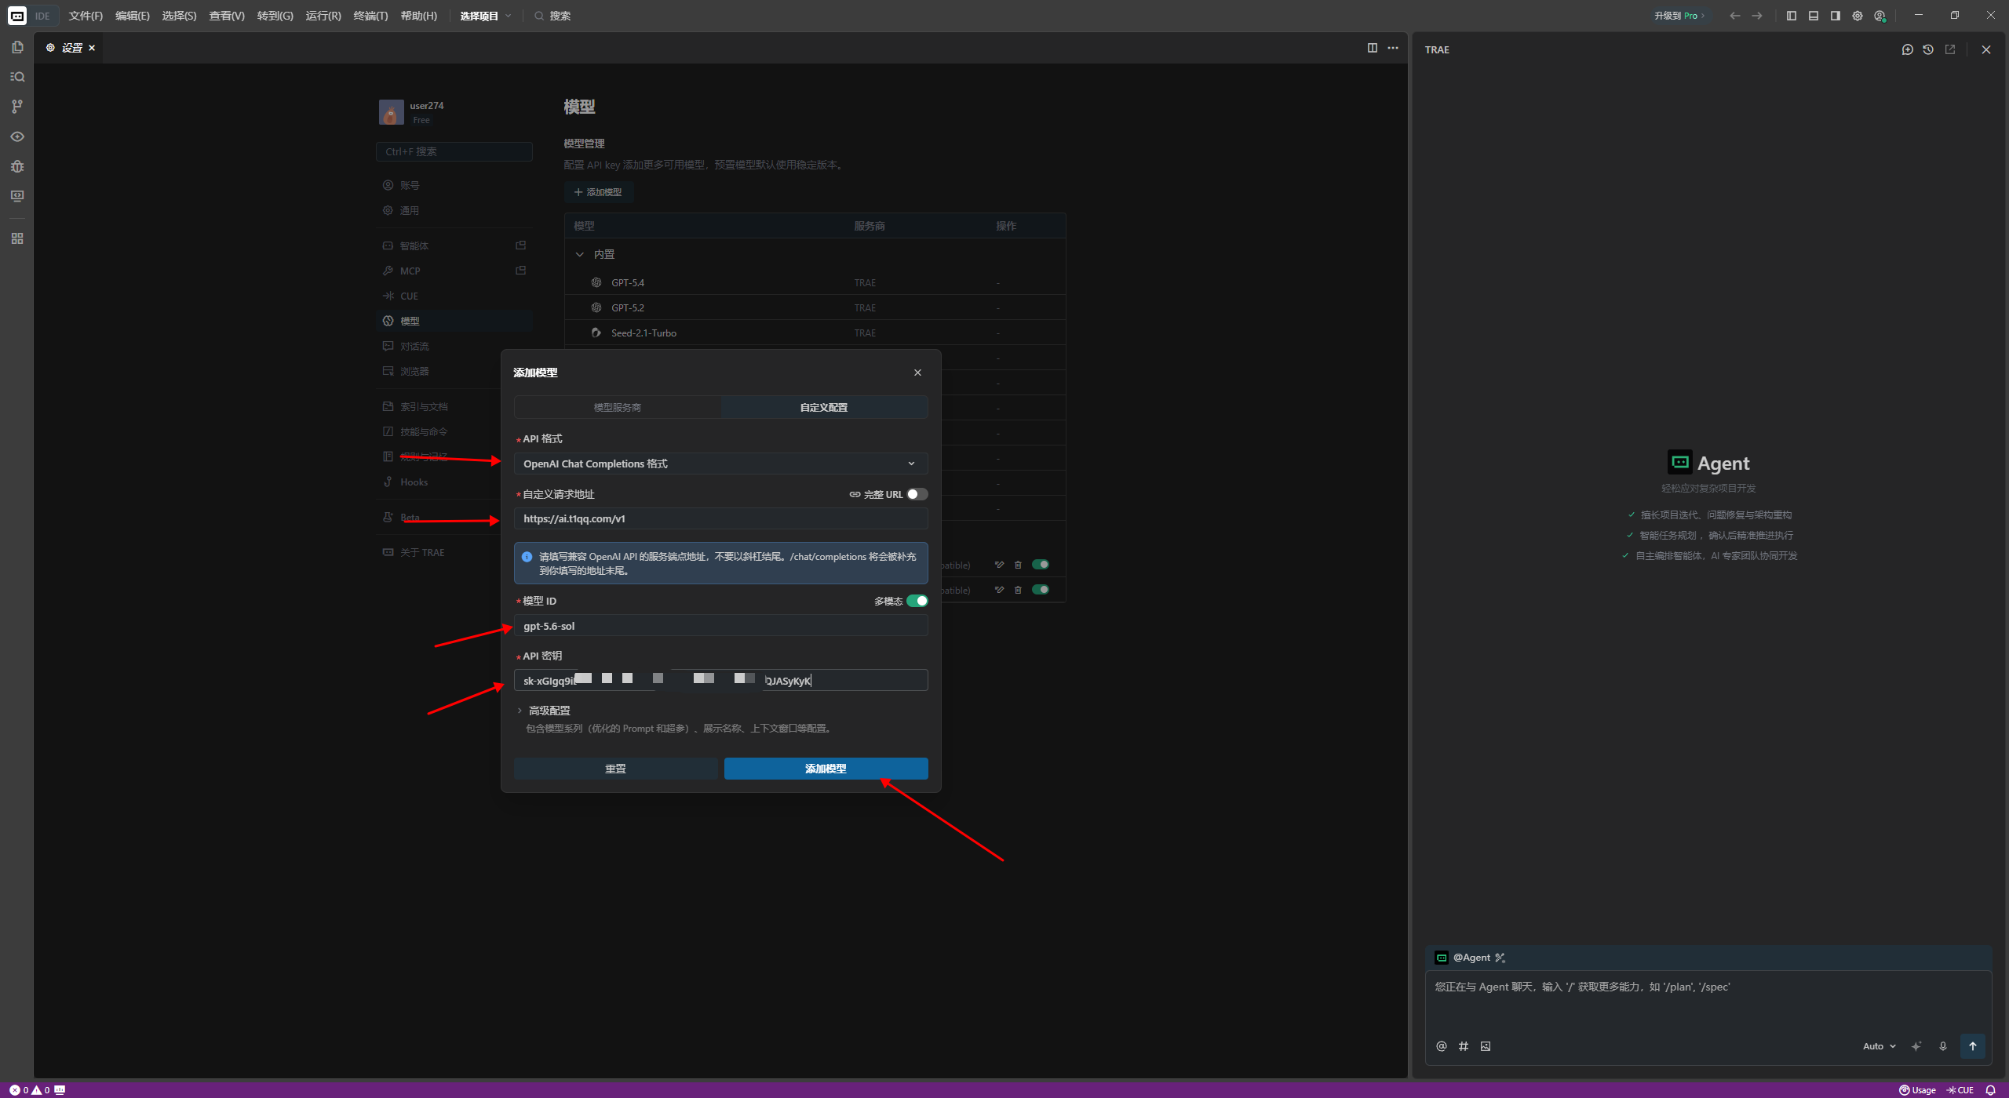
Task: Open chat history in TRAE panel
Action: [x=1928, y=49]
